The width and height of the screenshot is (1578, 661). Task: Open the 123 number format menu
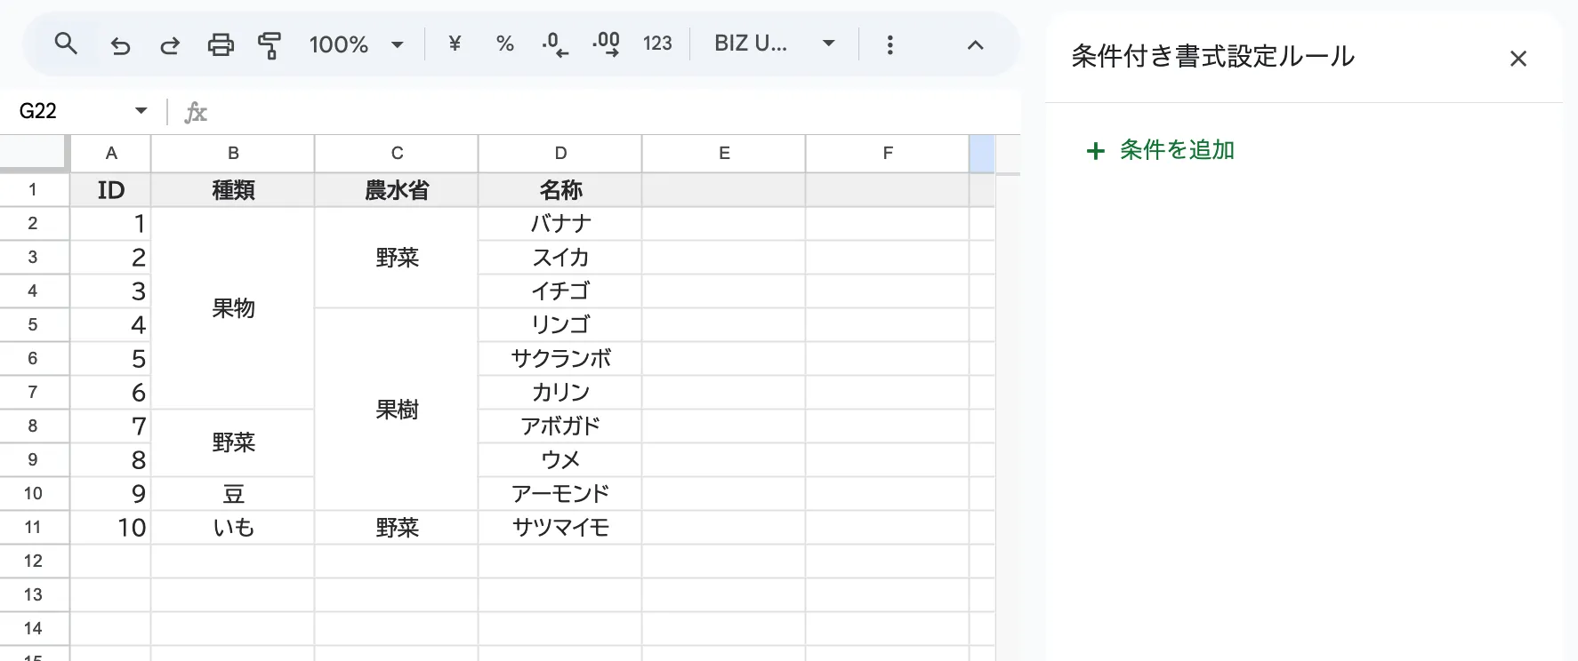coord(657,44)
